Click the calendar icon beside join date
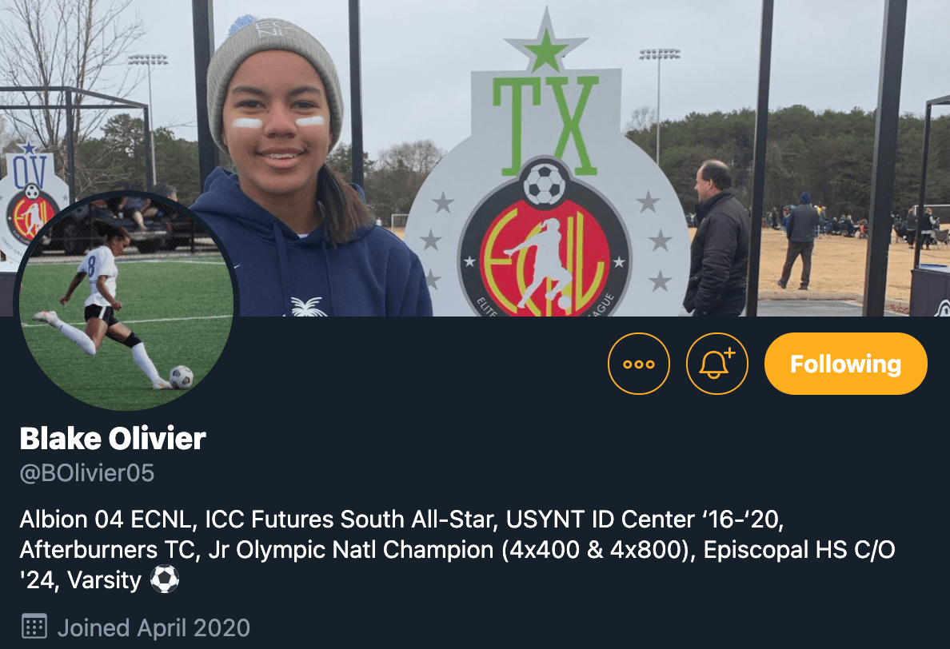950x649 pixels. (34, 626)
